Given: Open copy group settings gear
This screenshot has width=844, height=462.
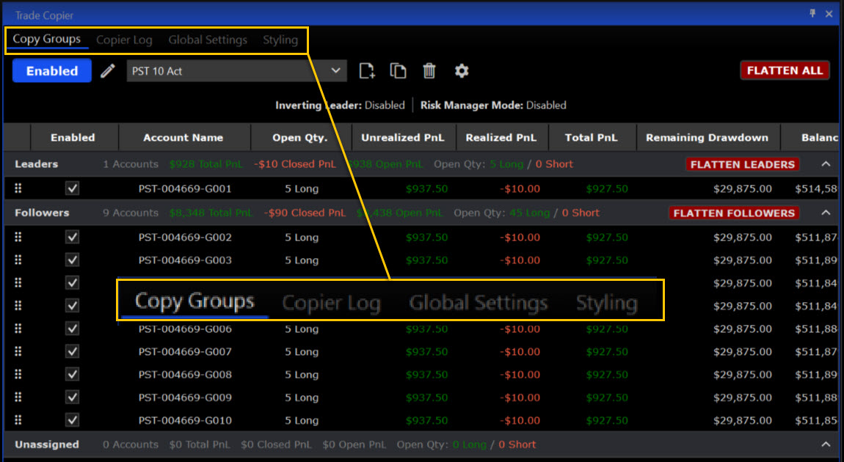Looking at the screenshot, I should pyautogui.click(x=461, y=71).
